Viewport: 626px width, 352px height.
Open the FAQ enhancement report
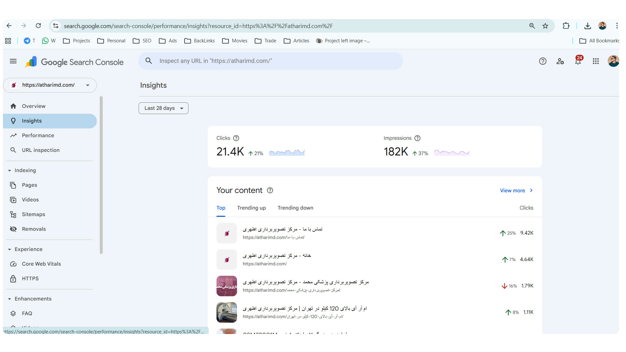click(50, 314)
